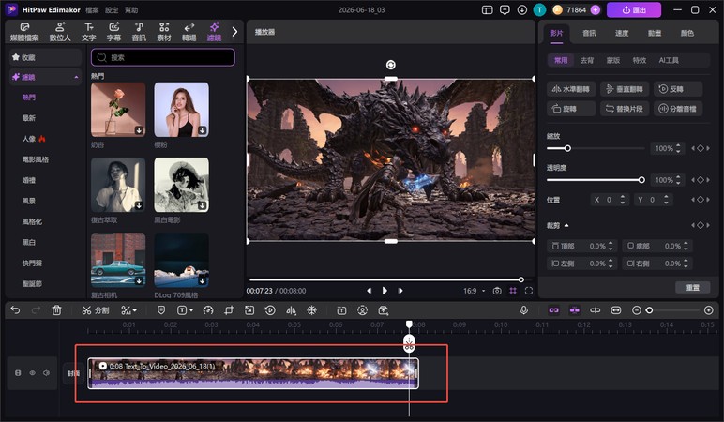Open the 素材 stock elements panel
Screen dimensions: 724x422
click(164, 32)
